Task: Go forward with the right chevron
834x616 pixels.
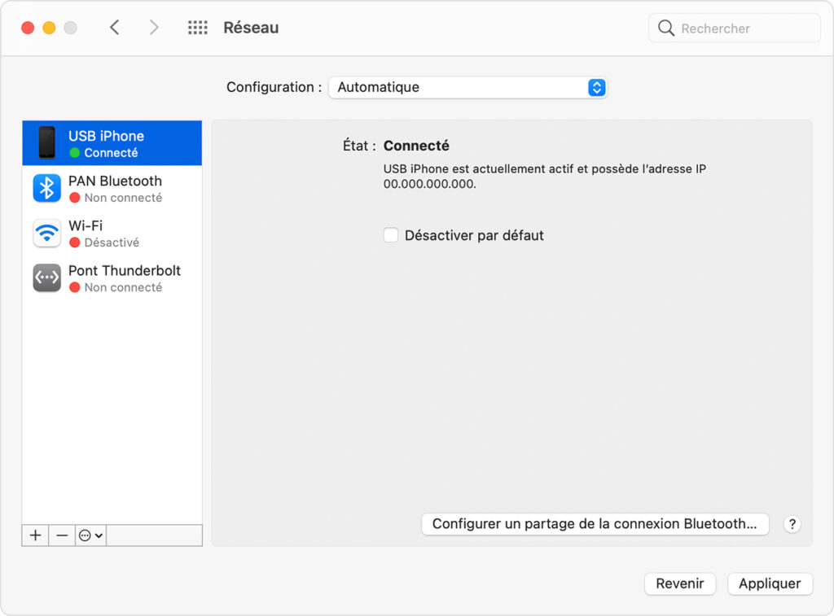Action: point(154,27)
